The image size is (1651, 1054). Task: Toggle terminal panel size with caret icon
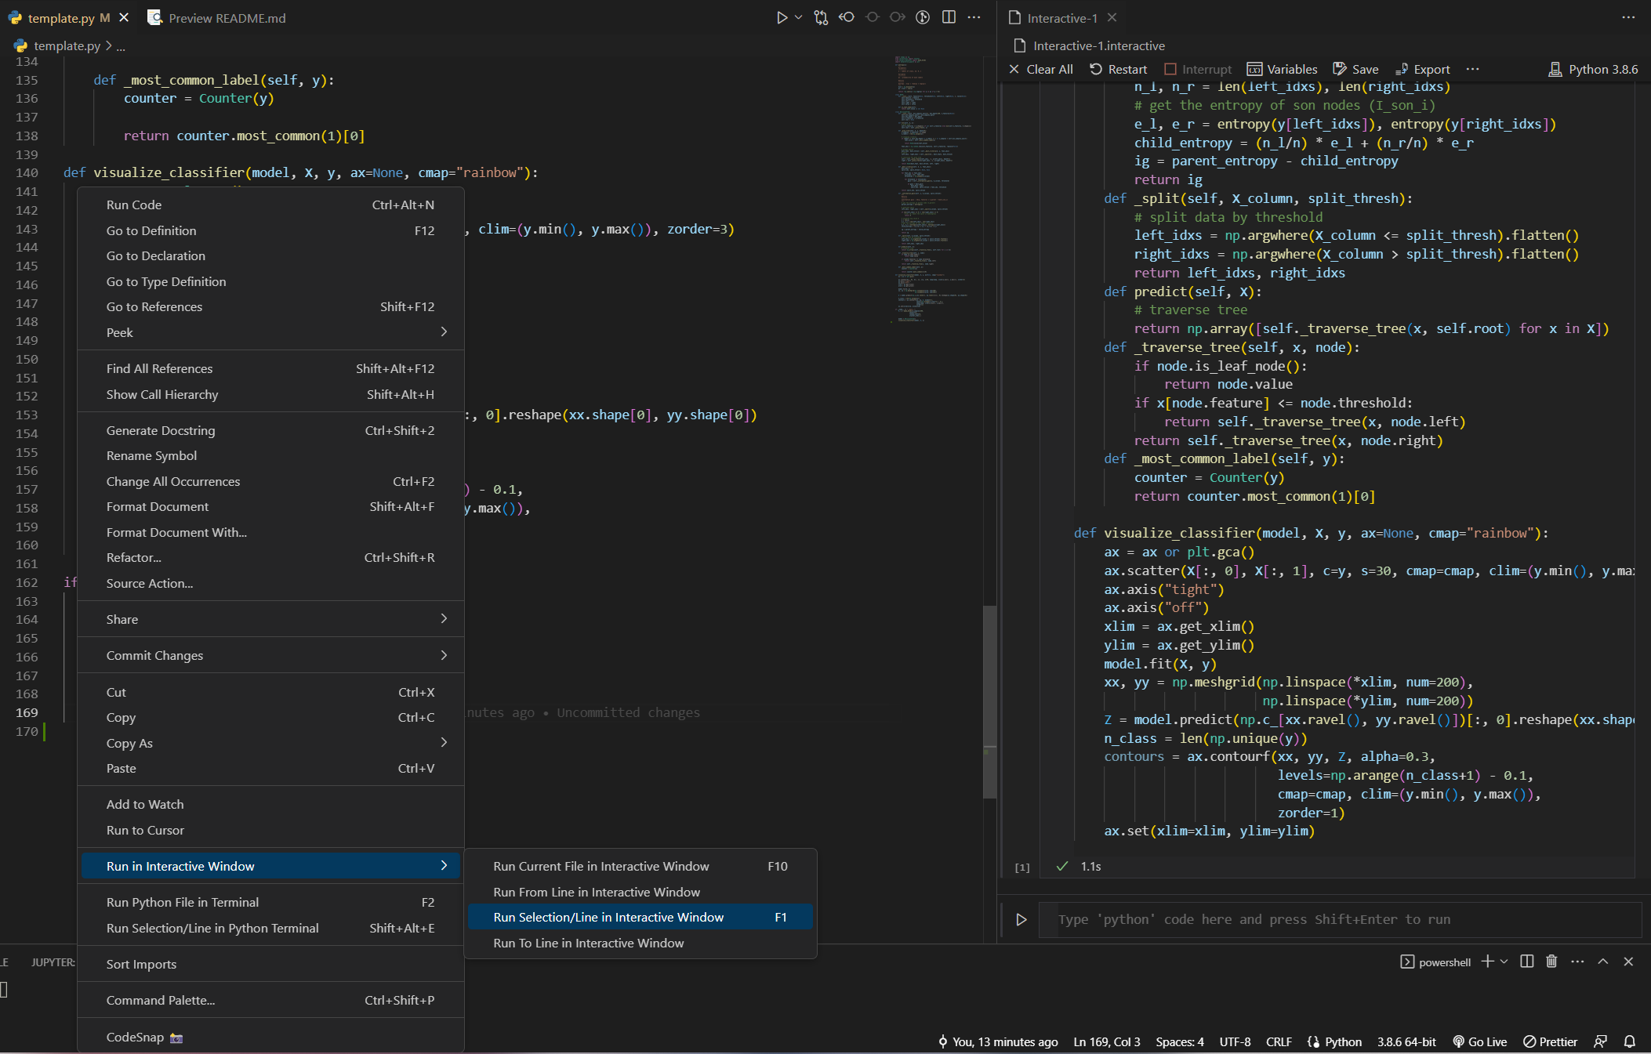pos(1603,962)
